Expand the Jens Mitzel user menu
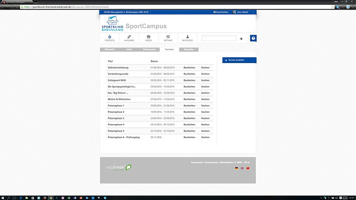Screen dimensions: 356x200 click(244, 12)
